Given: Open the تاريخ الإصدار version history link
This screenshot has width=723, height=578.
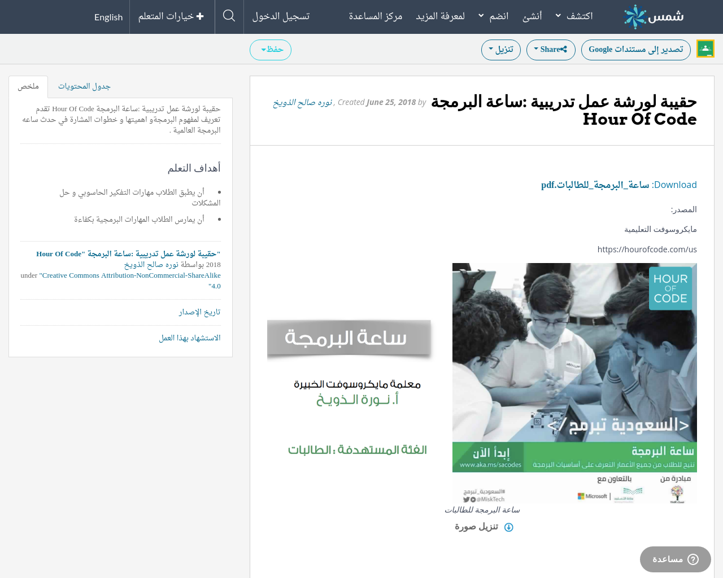Looking at the screenshot, I should point(199,312).
